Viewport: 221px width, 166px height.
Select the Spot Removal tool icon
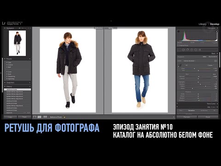click(x=183, y=50)
